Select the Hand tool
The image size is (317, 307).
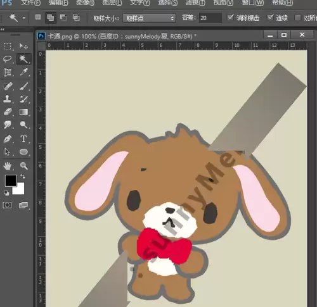8,166
